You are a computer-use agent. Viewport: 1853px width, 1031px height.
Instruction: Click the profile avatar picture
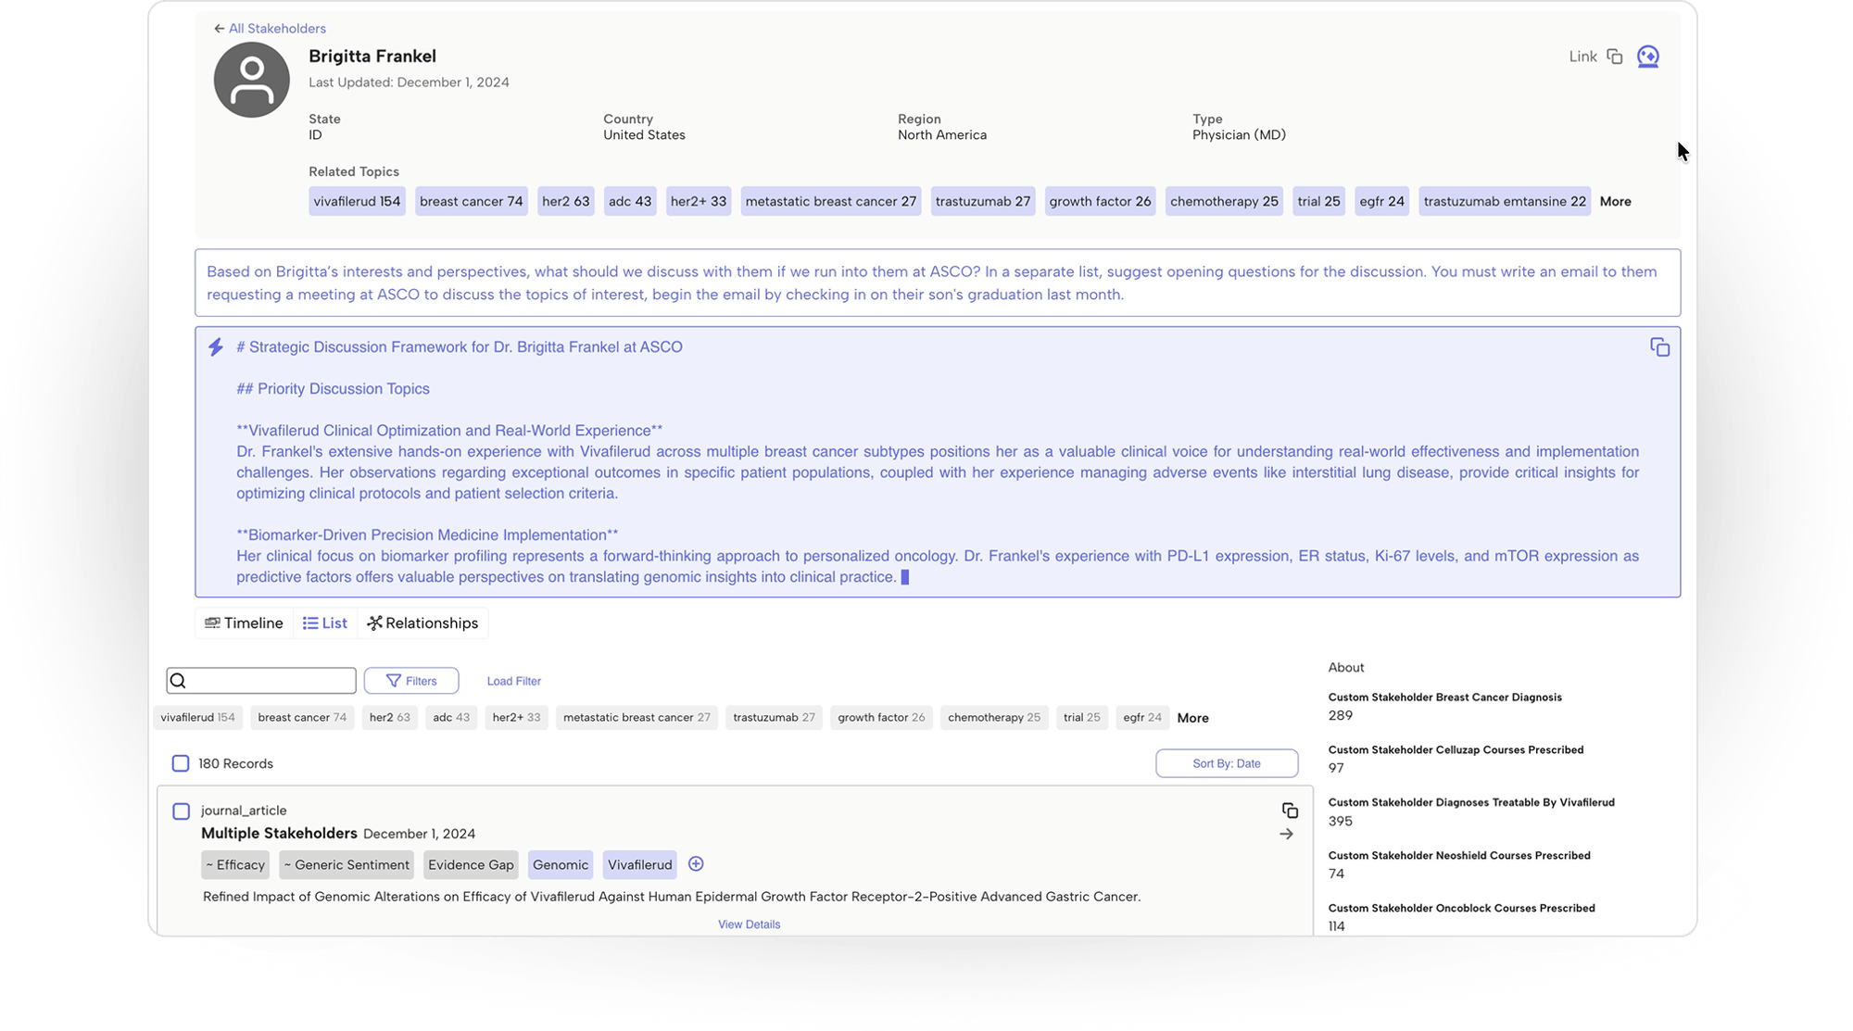click(x=251, y=80)
